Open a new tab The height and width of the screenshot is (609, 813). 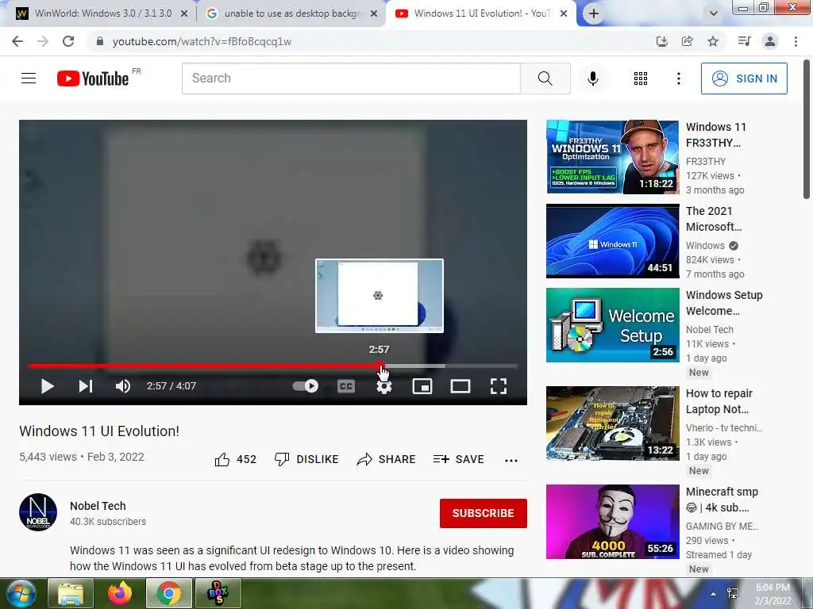[x=594, y=14]
